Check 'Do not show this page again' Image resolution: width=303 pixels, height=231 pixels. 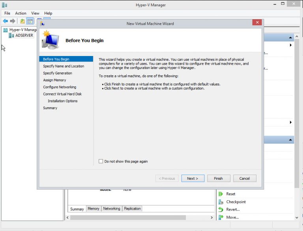(x=101, y=161)
